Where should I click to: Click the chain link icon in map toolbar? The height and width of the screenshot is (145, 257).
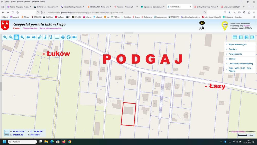tap(40, 37)
